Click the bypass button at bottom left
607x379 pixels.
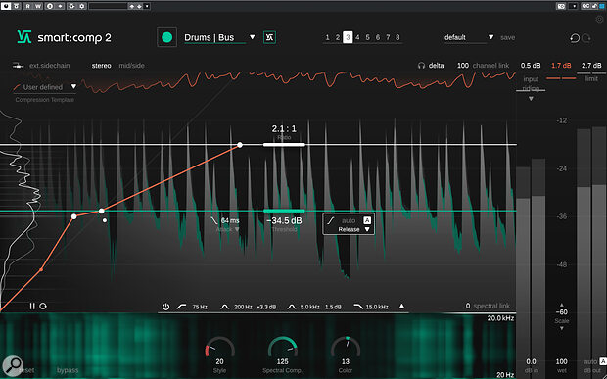point(68,370)
